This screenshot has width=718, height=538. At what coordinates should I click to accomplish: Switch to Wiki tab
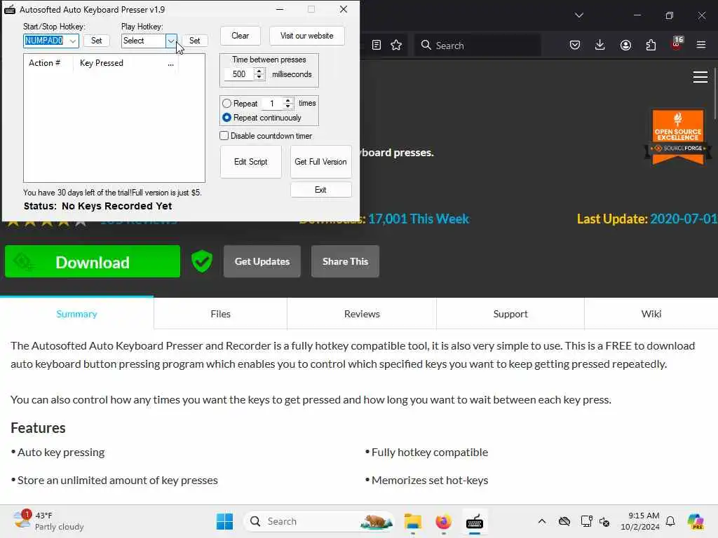651,314
